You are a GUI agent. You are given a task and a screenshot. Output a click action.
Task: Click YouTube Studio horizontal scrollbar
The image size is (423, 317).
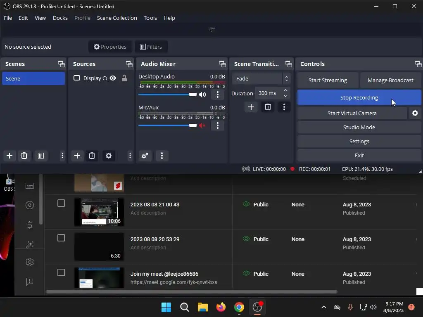click(x=192, y=292)
